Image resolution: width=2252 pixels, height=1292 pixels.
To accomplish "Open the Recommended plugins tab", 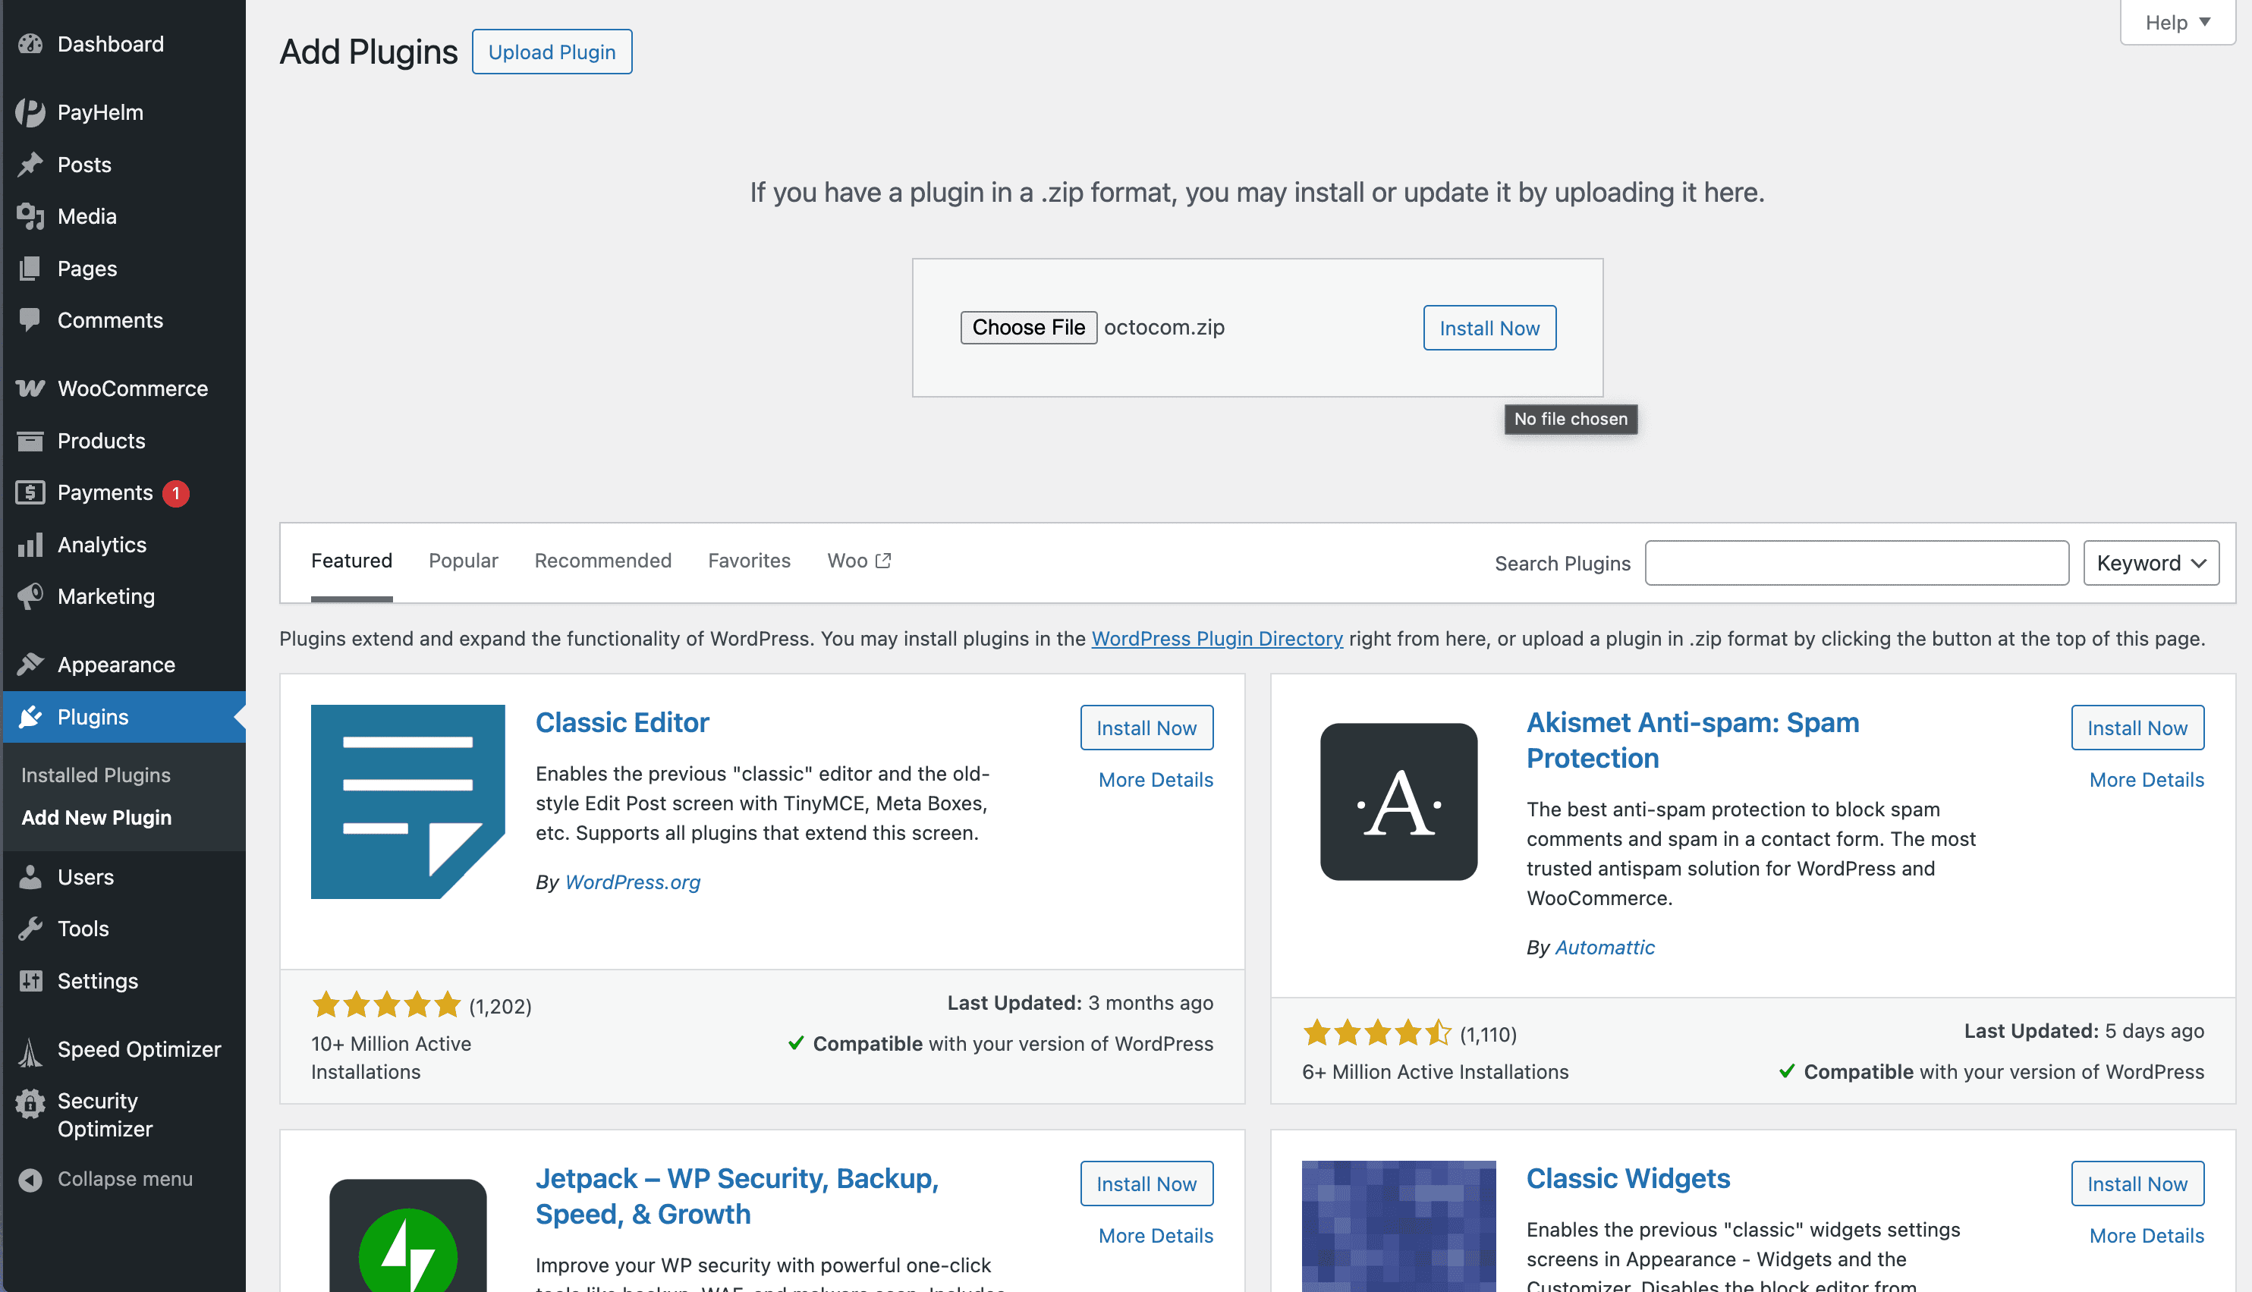I will click(602, 561).
